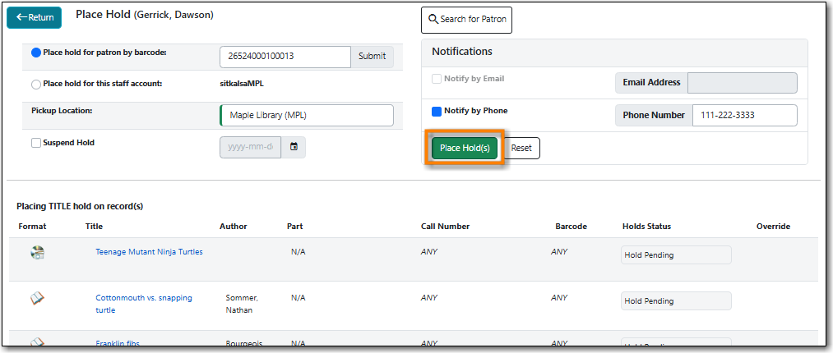Viewport: 833px width, 353px height.
Task: Open the Pickup Location dropdown
Action: coord(307,115)
